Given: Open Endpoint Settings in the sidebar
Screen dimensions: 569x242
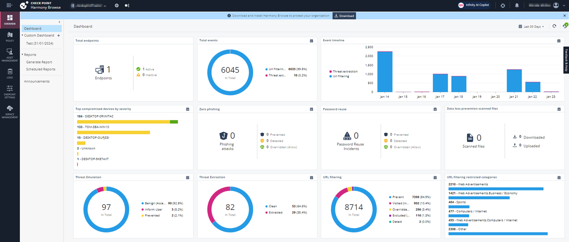Looking at the screenshot, I should (x=10, y=91).
